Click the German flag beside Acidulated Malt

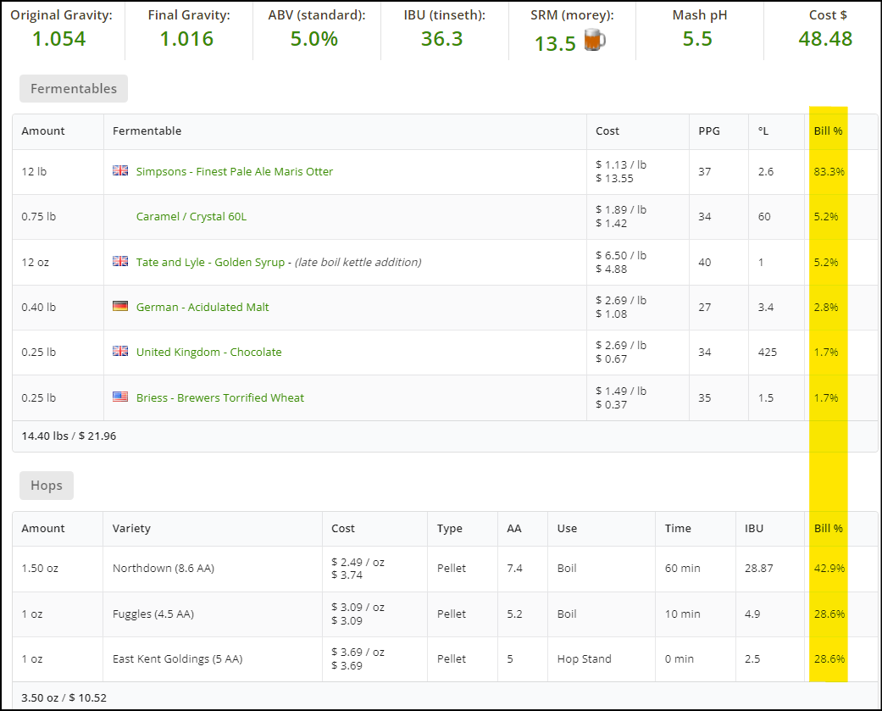120,306
